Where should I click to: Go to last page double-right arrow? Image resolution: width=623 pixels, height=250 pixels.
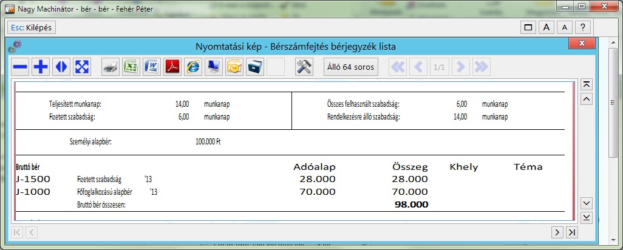tap(481, 67)
